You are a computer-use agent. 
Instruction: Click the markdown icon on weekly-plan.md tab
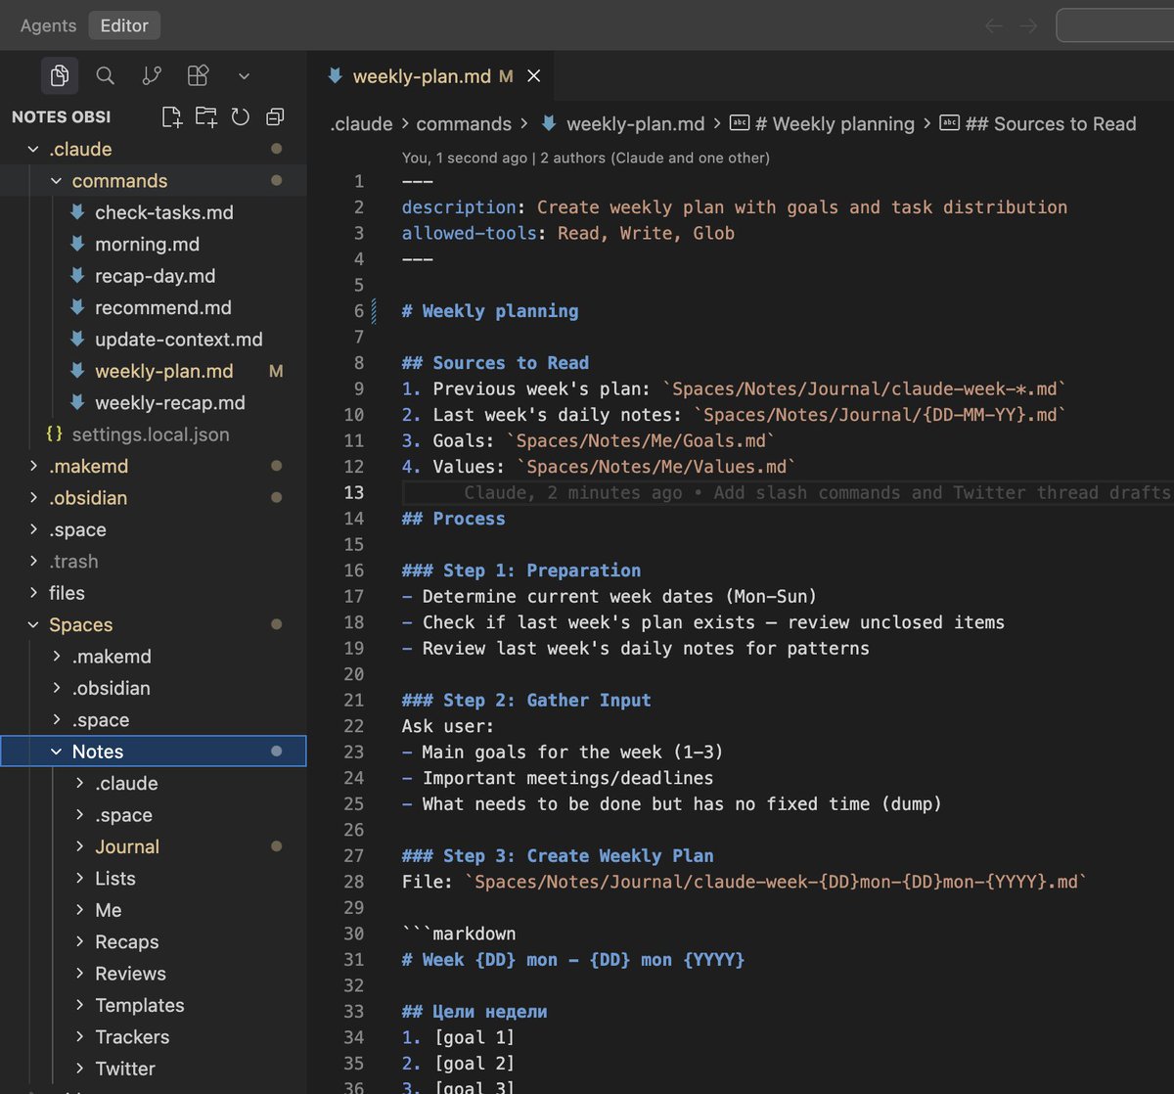click(335, 76)
